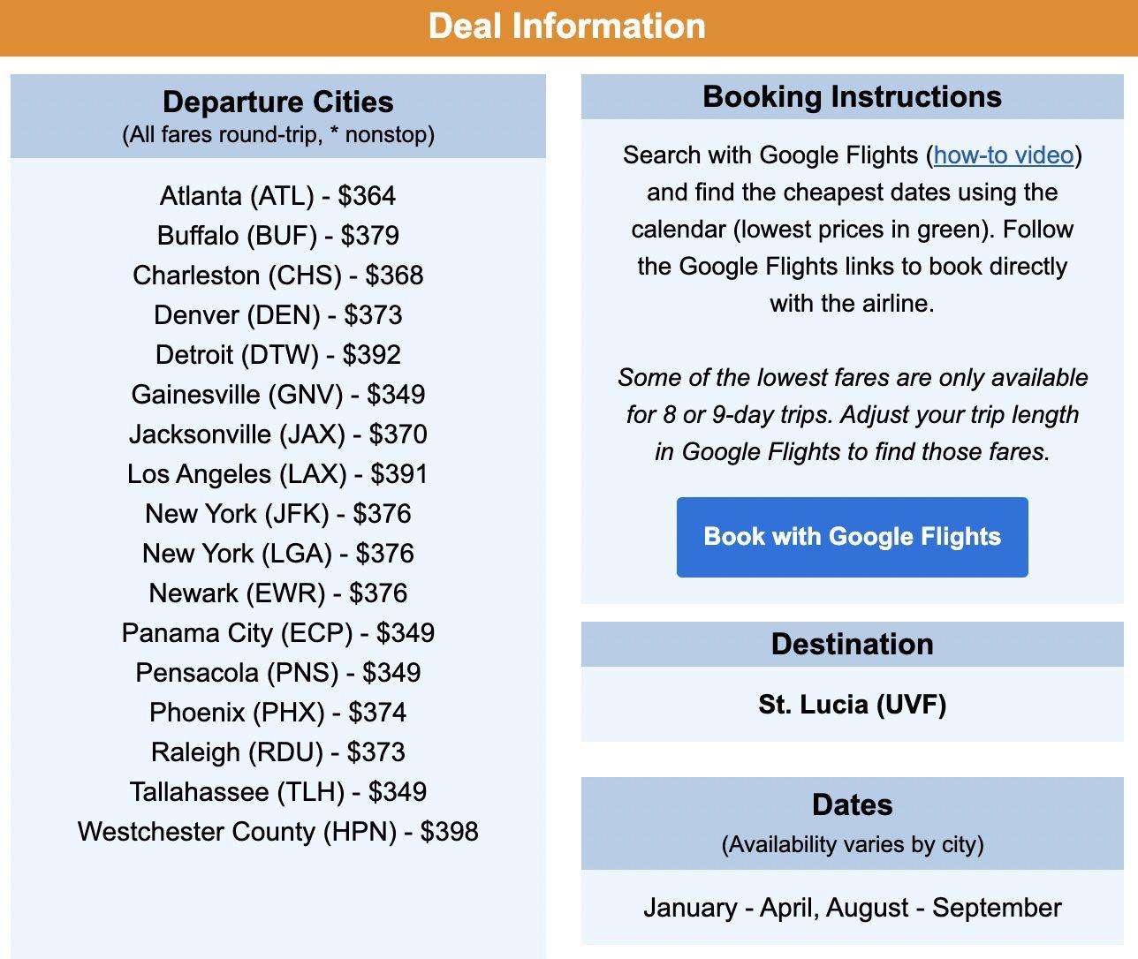Select Jacksonville (JAX) - $370 line
The width and height of the screenshot is (1138, 959).
click(x=277, y=434)
